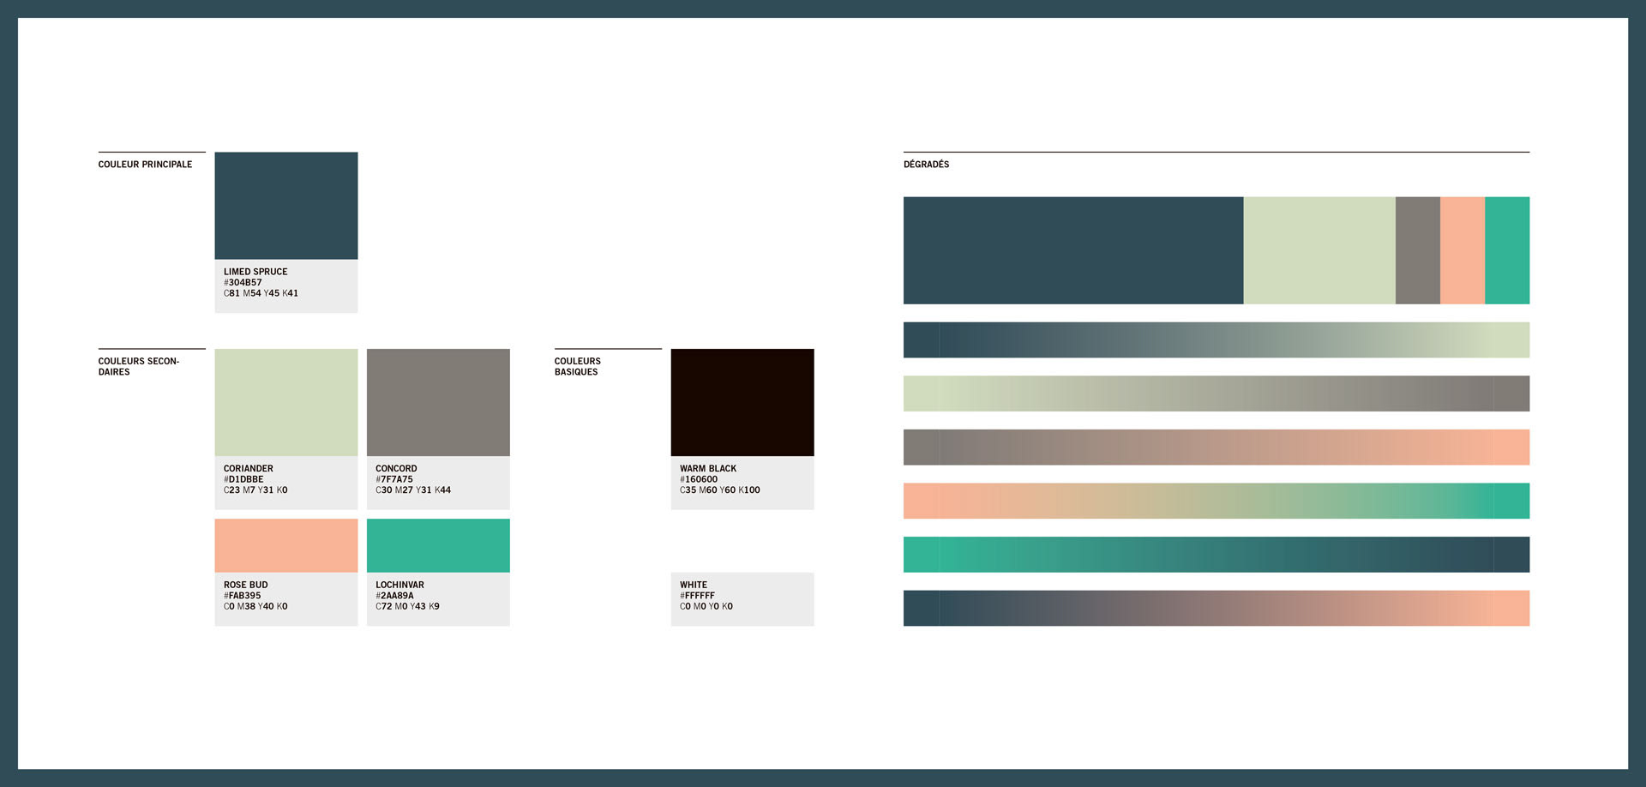Click the WARM BLACK label

tap(708, 469)
